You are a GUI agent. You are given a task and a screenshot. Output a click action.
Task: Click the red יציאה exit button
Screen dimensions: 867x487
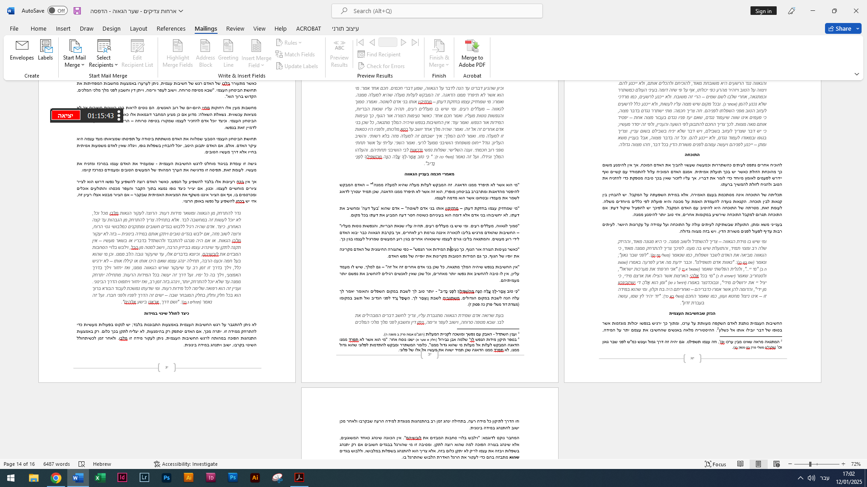tap(65, 115)
